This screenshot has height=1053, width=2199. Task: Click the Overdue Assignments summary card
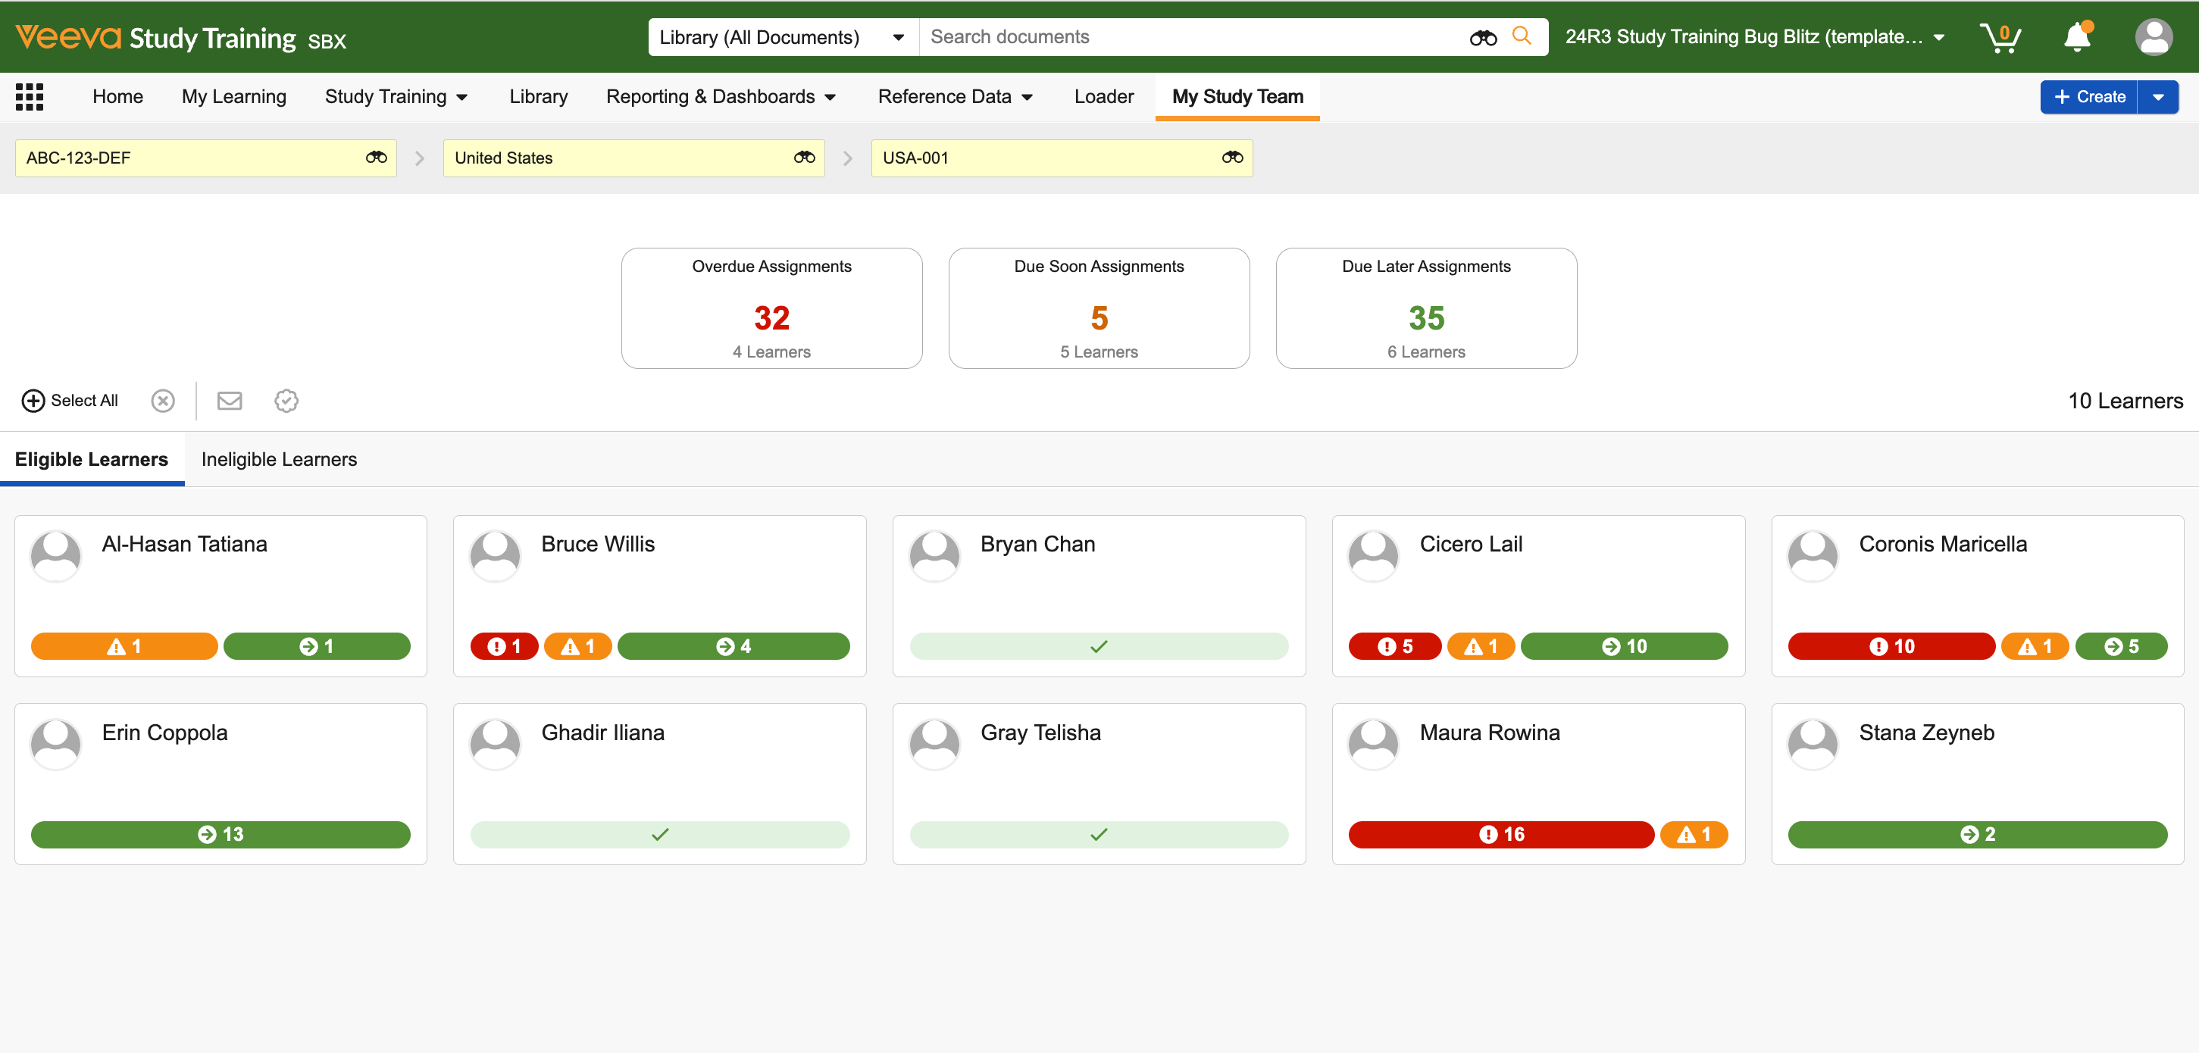[771, 308]
